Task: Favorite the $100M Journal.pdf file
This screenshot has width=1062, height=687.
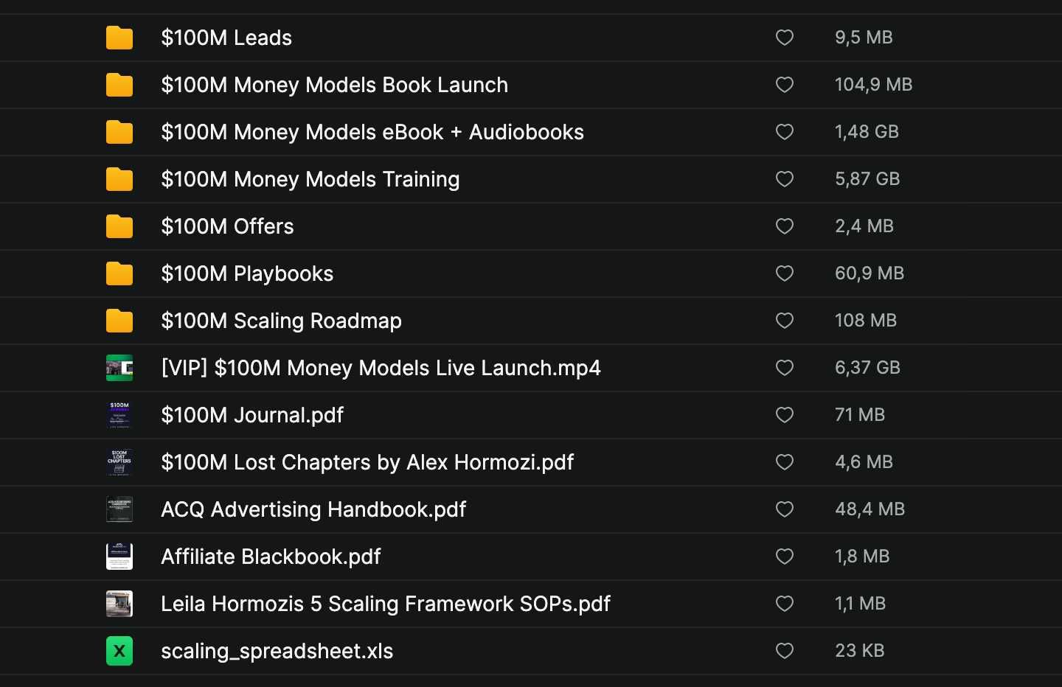Action: 785,415
